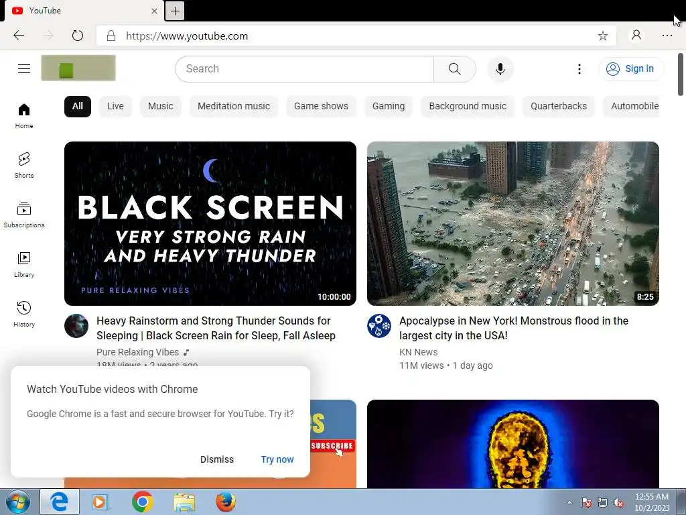Open Subscriptions in sidebar
This screenshot has width=686, height=515.
point(24,215)
